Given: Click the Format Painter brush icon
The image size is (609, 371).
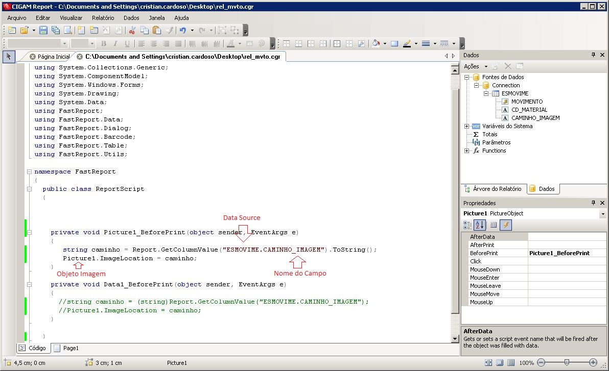Looking at the screenshot, I should (x=169, y=30).
